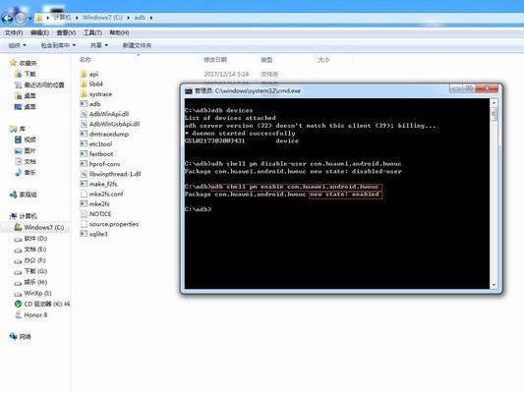Viewport: 524px width, 393px height.
Task: Select 娱乐 (H:) drive in sidebar
Action: 30,282
